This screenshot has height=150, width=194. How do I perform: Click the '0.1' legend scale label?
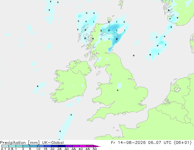(3, 149)
